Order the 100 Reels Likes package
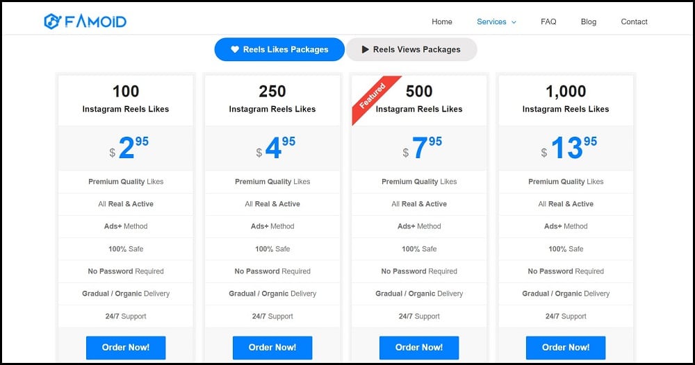Screen dimensions: 695x365 pos(126,348)
